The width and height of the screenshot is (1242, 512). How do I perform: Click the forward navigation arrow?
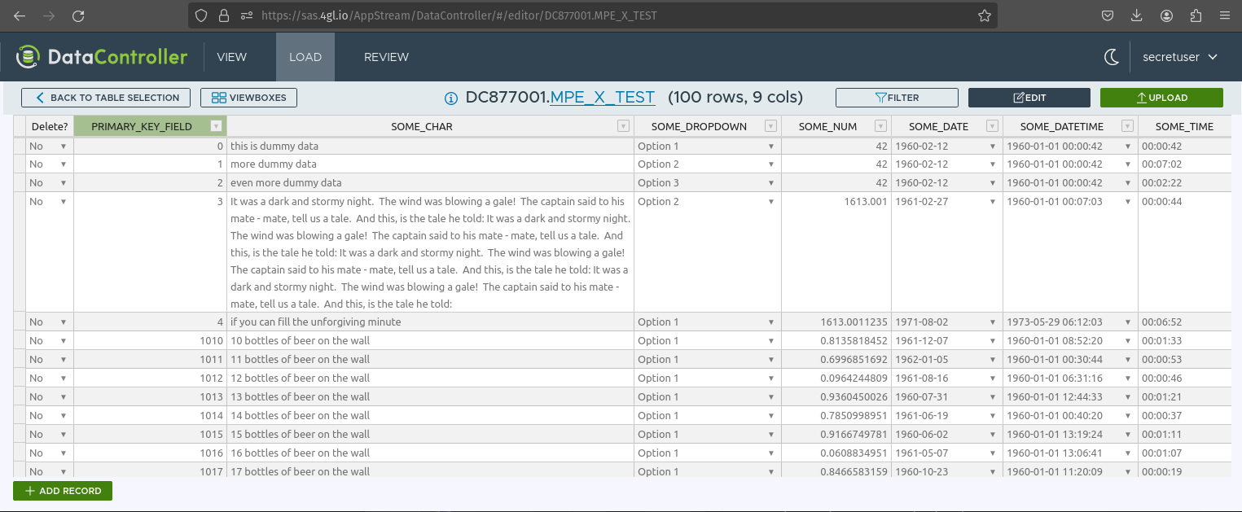(49, 15)
